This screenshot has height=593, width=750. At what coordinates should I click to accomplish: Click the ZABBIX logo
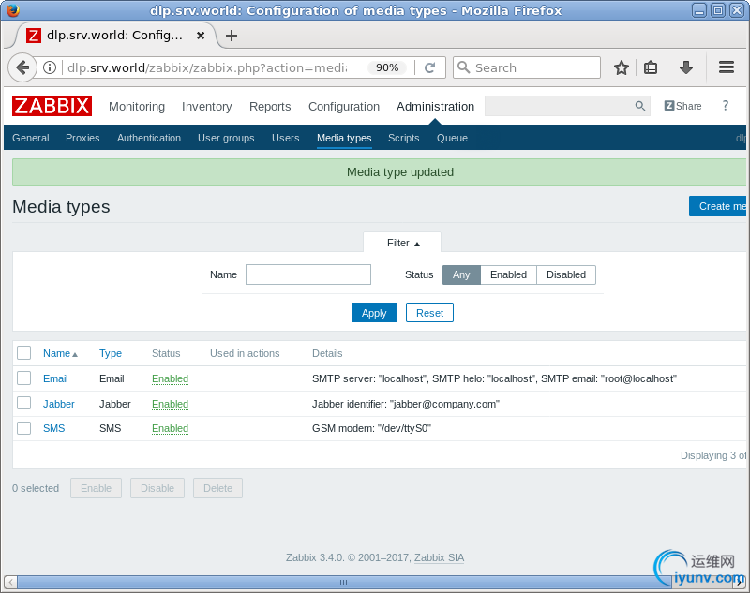pos(52,106)
